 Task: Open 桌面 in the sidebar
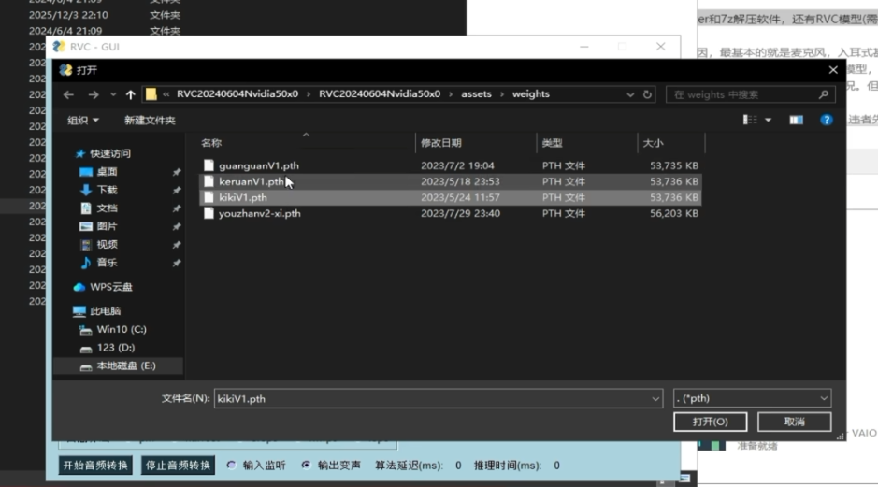tap(107, 172)
